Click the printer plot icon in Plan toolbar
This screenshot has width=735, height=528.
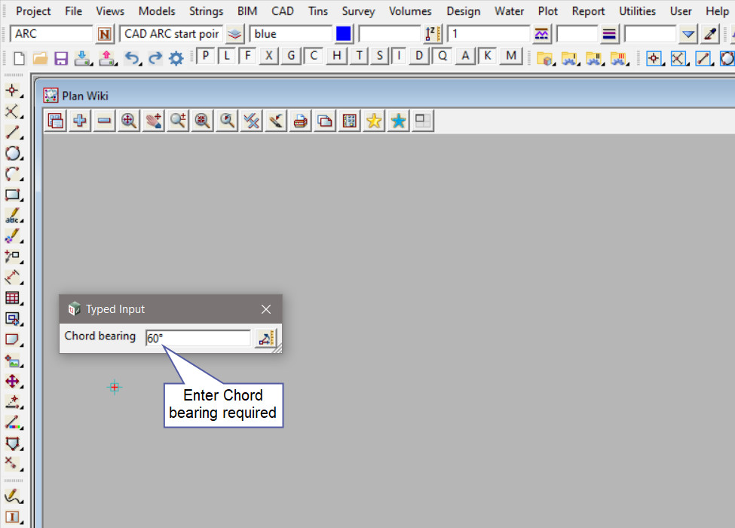(x=300, y=121)
